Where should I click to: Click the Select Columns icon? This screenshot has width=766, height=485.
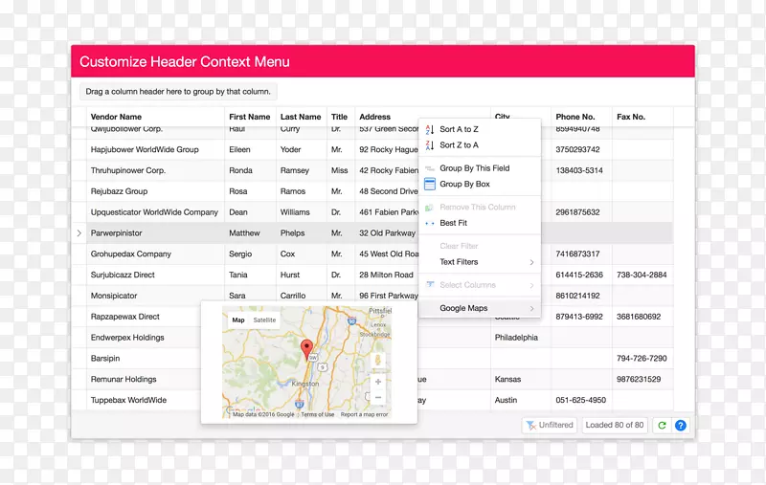click(x=429, y=284)
